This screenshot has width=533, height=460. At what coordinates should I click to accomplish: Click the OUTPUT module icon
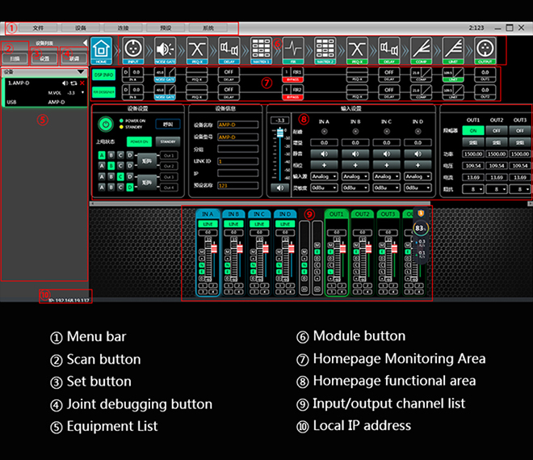click(x=485, y=49)
